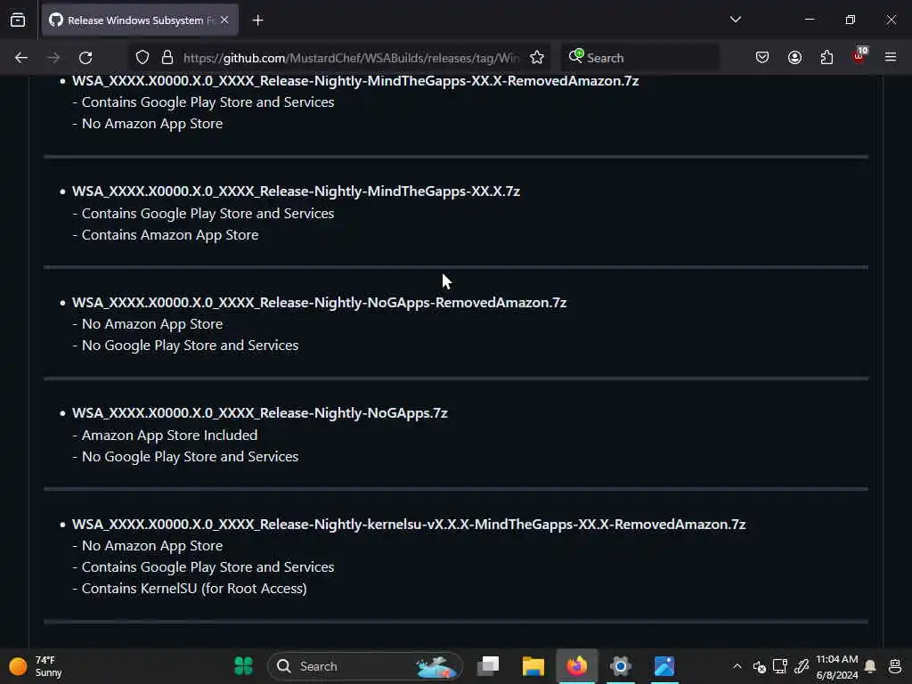Open the Photos app on taskbar

(664, 666)
